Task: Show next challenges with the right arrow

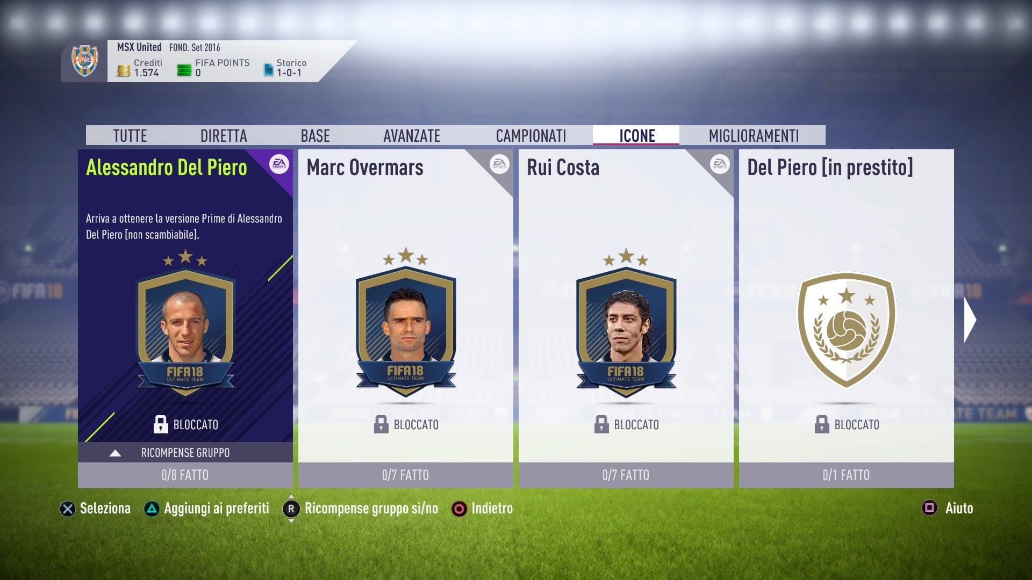Action: pos(970,320)
